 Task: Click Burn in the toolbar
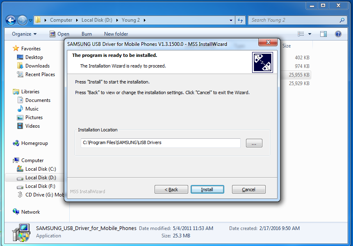pos(87,34)
